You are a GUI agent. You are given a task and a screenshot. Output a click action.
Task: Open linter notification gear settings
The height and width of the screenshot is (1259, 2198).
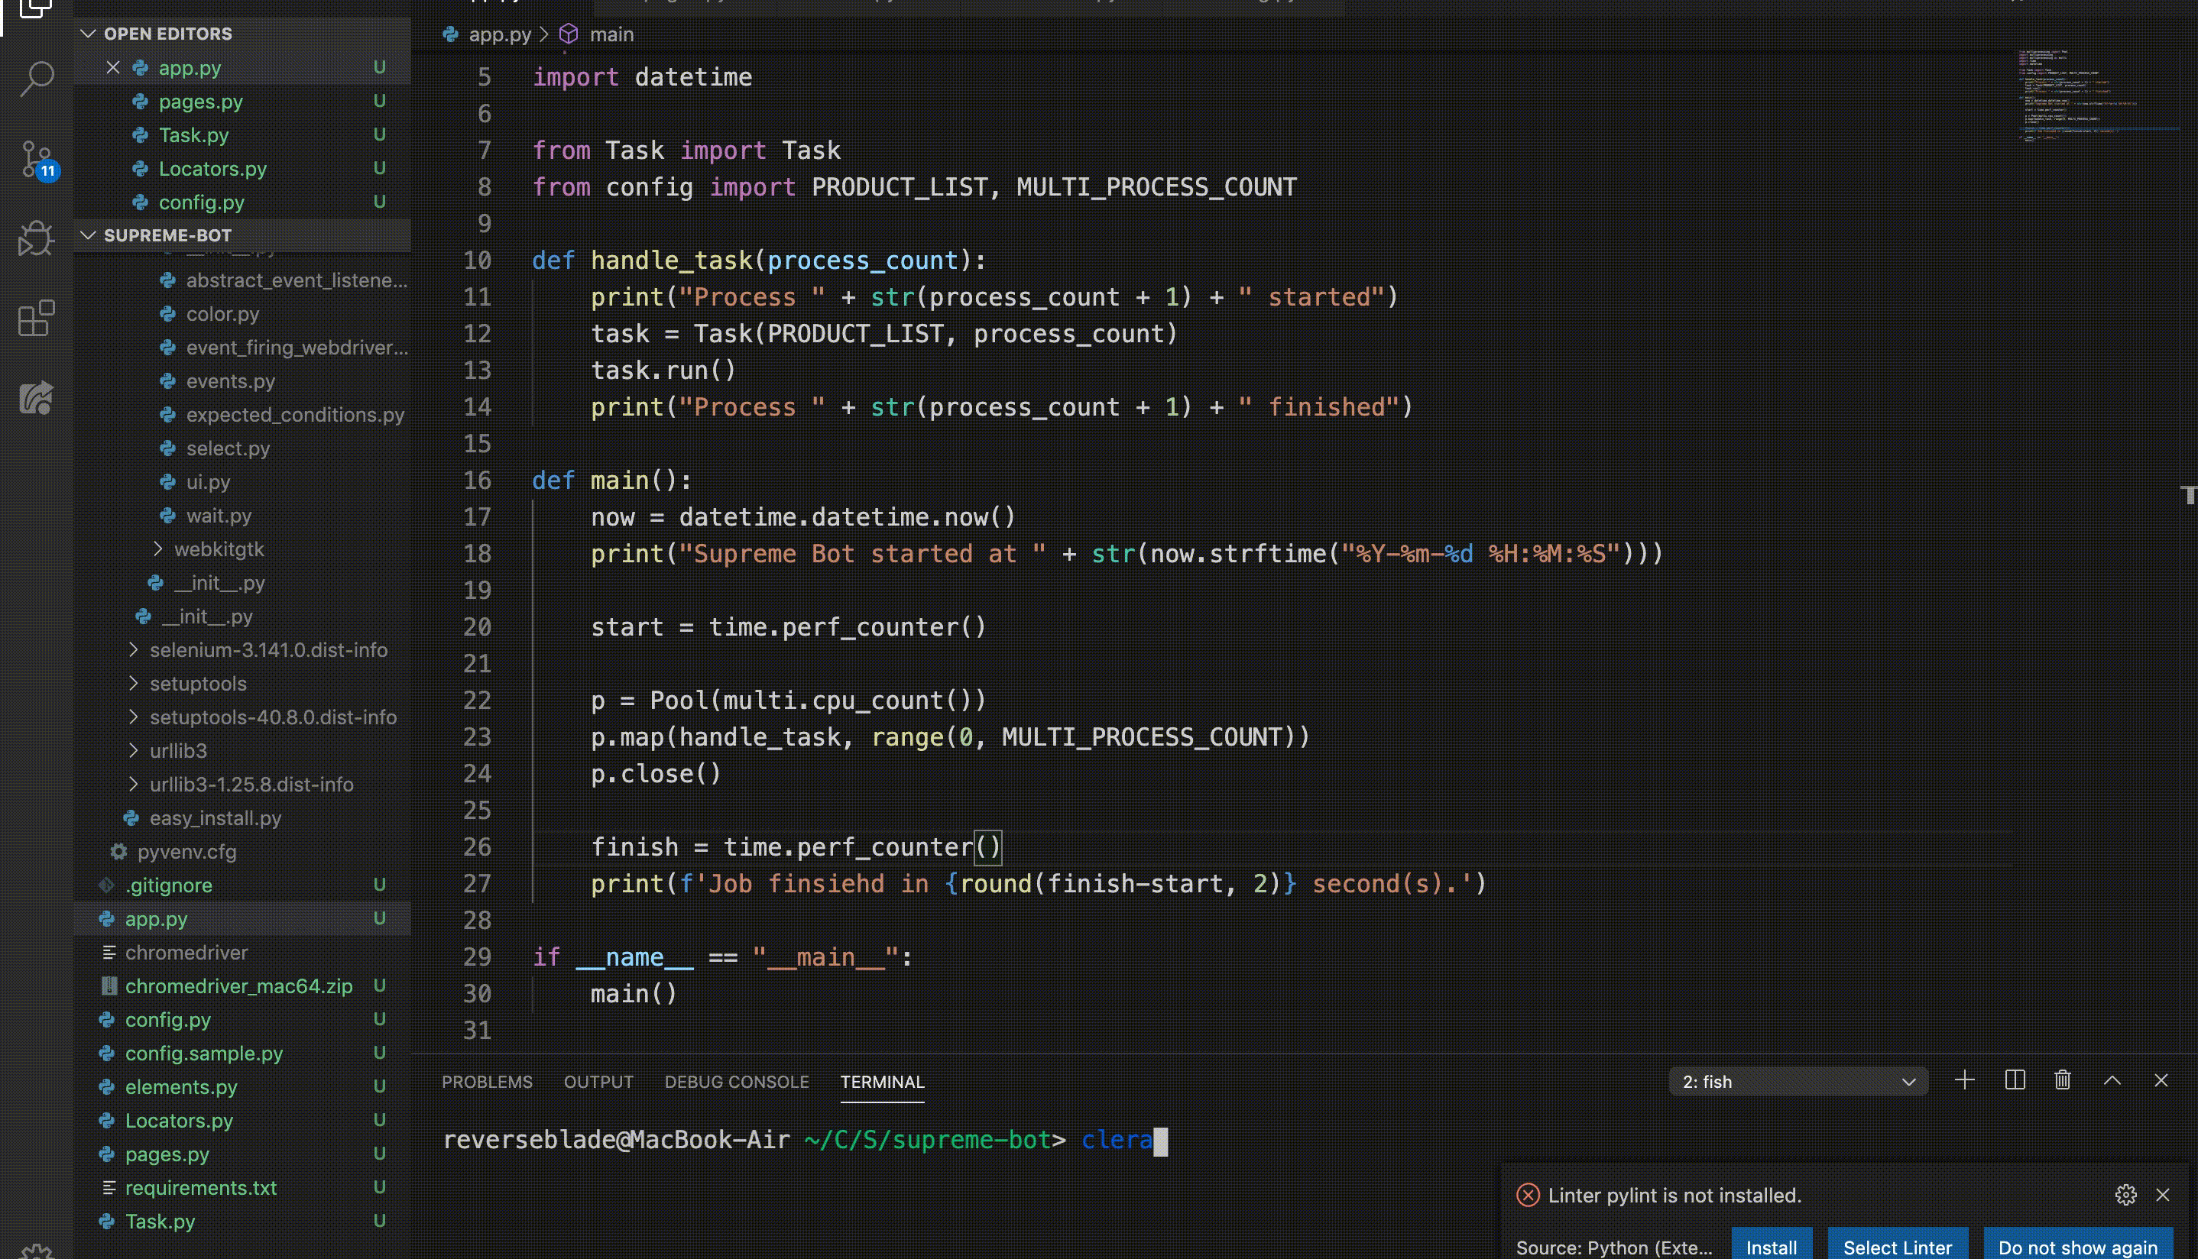(x=2125, y=1195)
